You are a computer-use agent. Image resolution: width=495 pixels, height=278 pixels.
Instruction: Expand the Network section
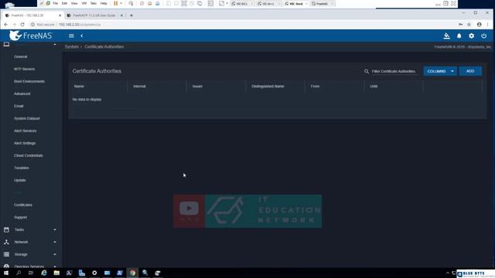point(55,242)
